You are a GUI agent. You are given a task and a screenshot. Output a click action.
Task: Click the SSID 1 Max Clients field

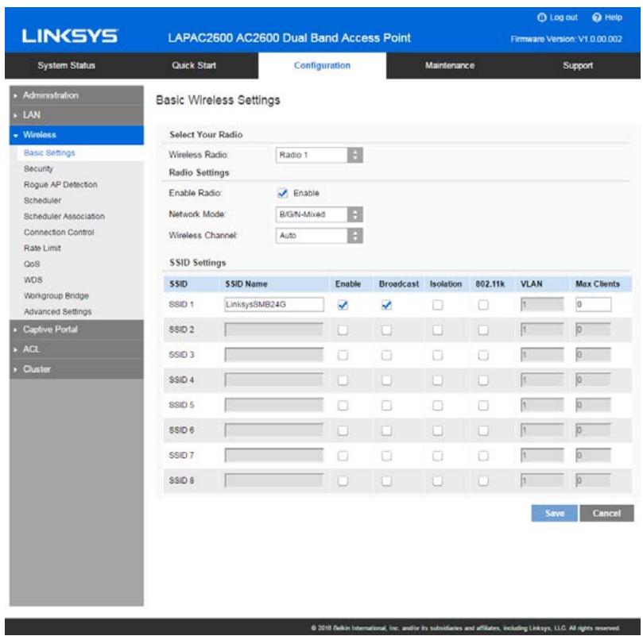pos(594,304)
